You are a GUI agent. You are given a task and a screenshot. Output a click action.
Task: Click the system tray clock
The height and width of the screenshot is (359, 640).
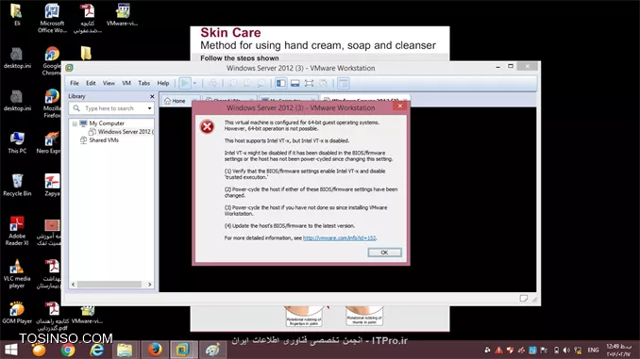coord(618,350)
